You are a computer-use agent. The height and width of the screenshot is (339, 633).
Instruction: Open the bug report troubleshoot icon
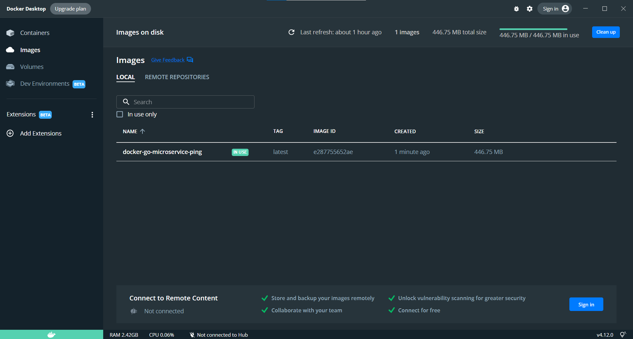tap(516, 9)
